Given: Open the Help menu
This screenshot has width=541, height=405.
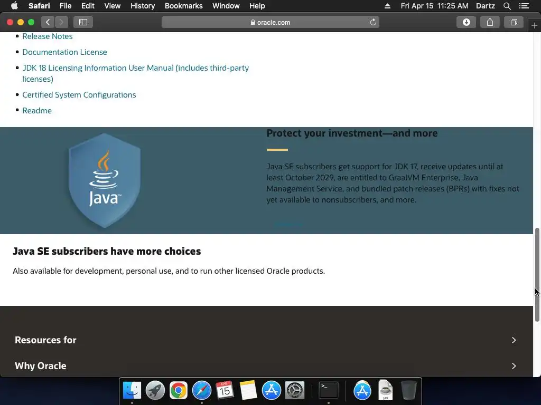Looking at the screenshot, I should coord(257,6).
